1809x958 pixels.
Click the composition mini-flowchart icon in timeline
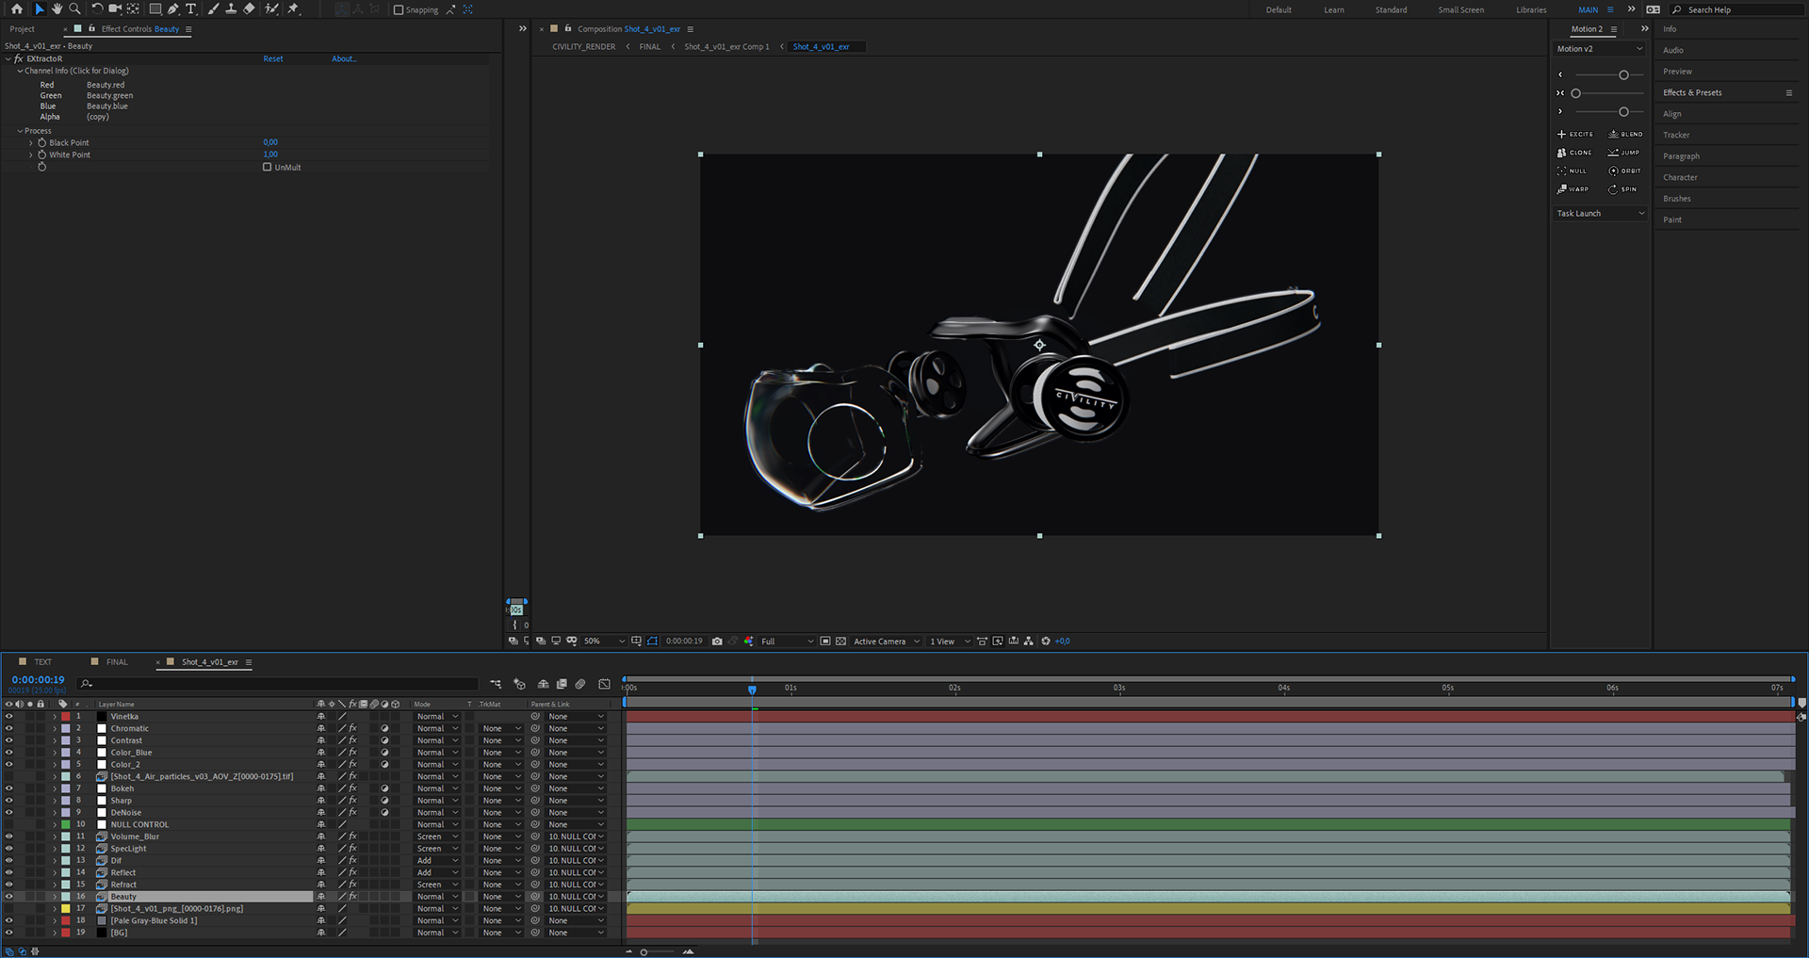pyautogui.click(x=496, y=684)
